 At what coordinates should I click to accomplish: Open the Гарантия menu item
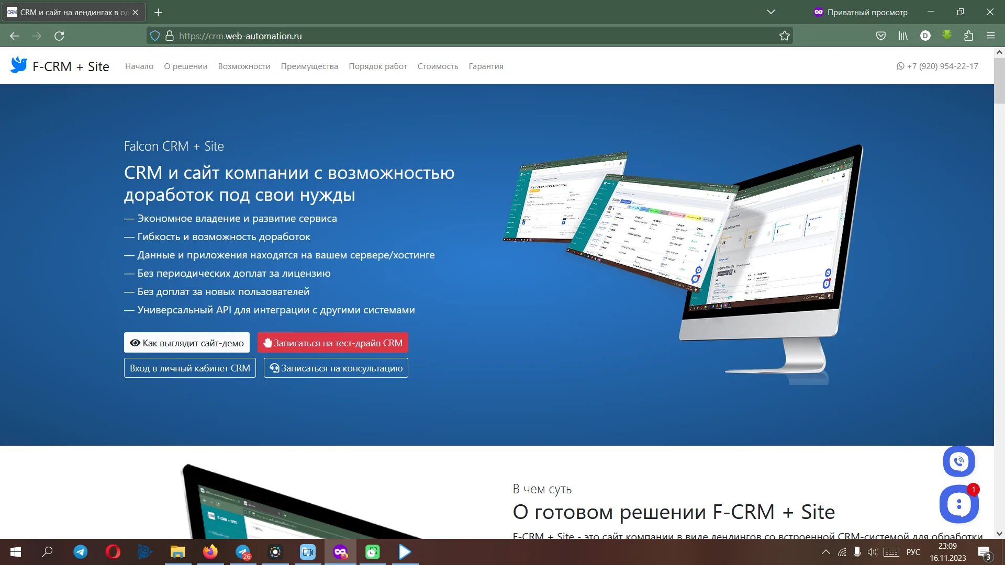[486, 66]
